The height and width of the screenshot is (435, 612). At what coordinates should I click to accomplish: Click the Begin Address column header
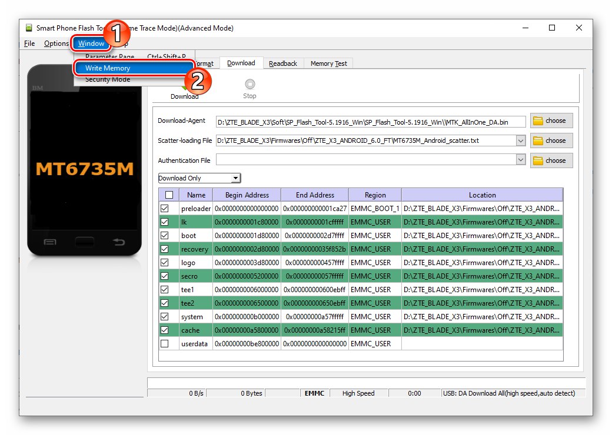[247, 195]
